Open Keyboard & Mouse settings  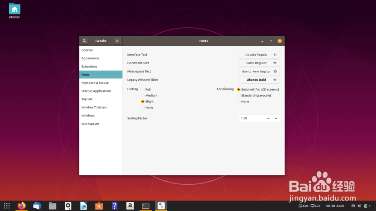point(101,83)
